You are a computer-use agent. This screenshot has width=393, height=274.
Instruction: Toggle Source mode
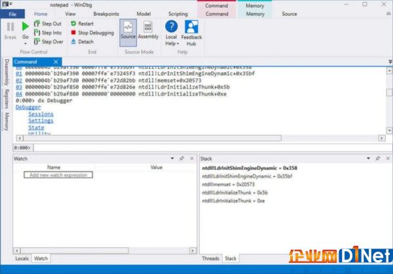point(128,33)
